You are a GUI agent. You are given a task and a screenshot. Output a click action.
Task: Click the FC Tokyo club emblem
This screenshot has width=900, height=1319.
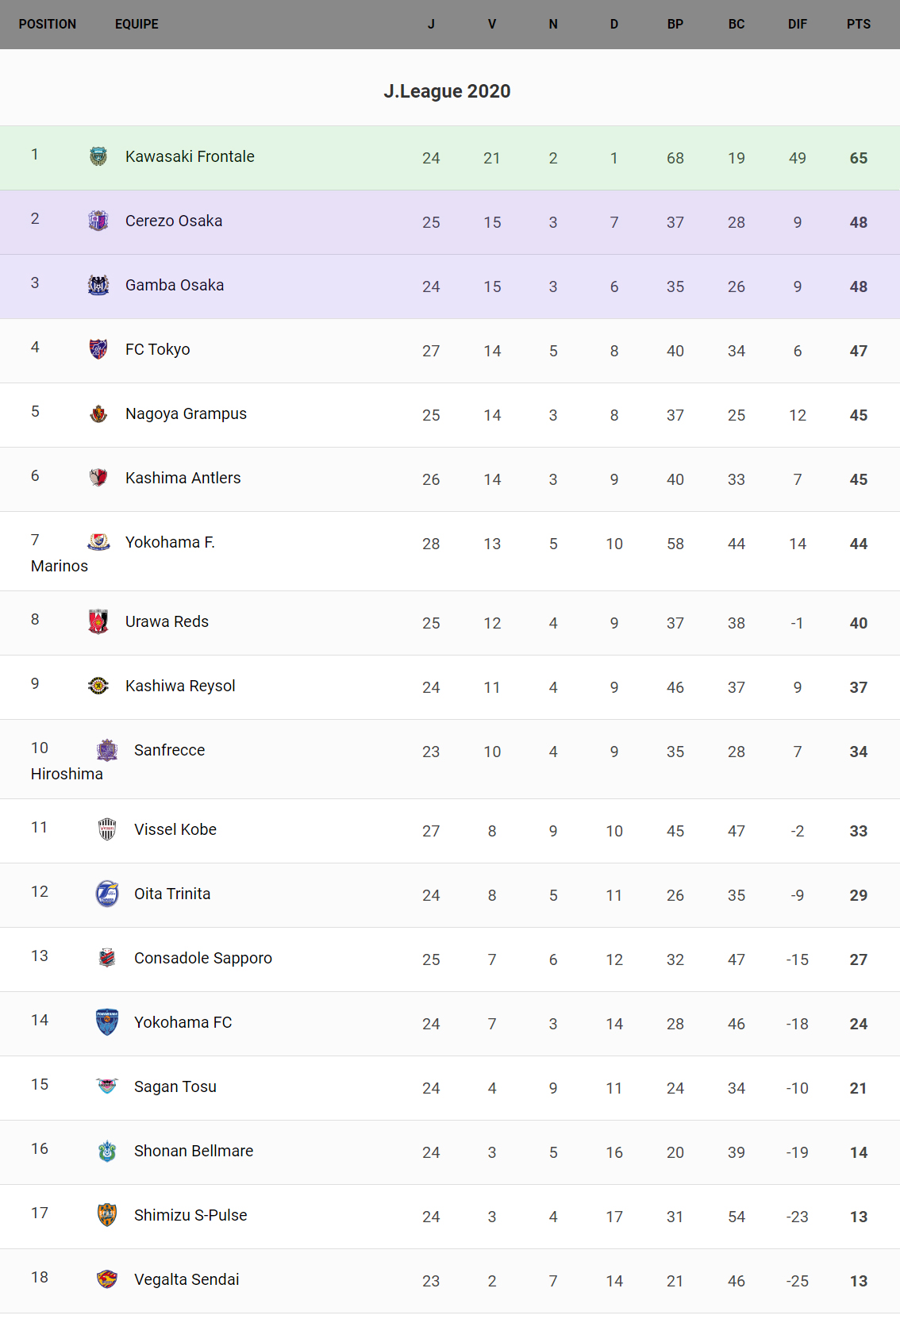coord(98,349)
